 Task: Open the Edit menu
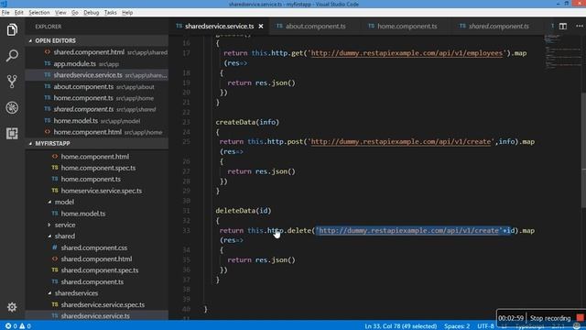[18, 12]
